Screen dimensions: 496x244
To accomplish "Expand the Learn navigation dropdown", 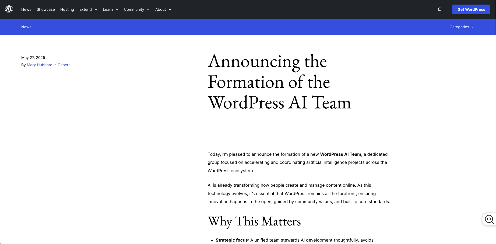I will pyautogui.click(x=110, y=9).
